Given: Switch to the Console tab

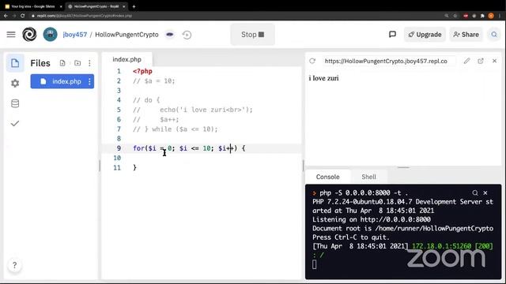Looking at the screenshot, I should [x=327, y=177].
